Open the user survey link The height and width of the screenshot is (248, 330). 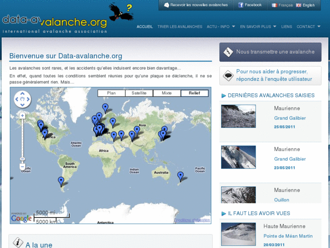(x=274, y=76)
